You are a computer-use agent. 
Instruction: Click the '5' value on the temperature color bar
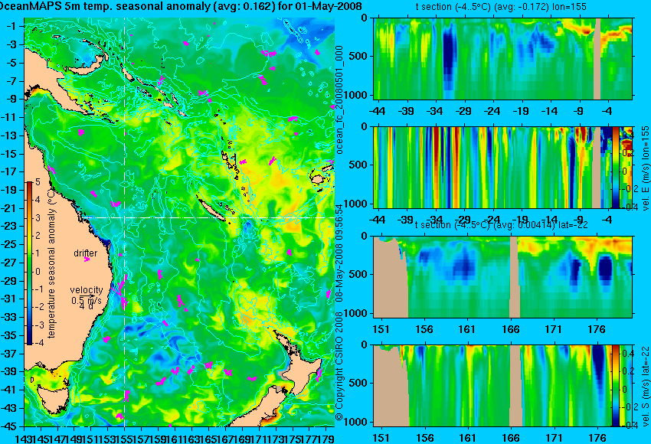[x=38, y=182]
